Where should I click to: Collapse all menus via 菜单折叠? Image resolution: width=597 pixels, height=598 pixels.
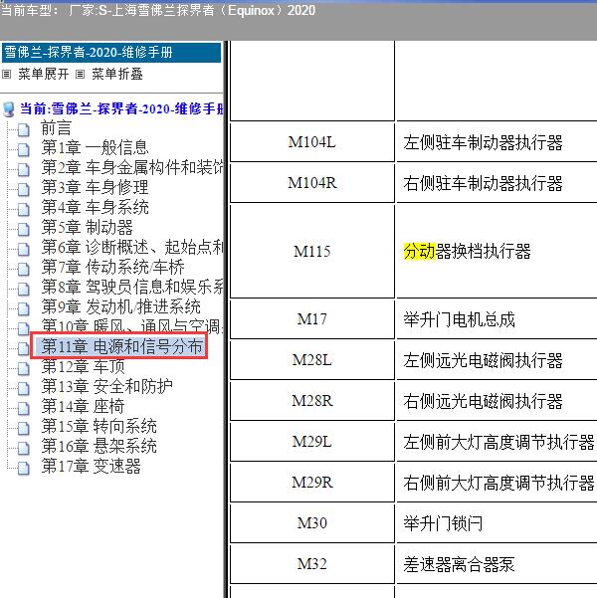(x=117, y=74)
